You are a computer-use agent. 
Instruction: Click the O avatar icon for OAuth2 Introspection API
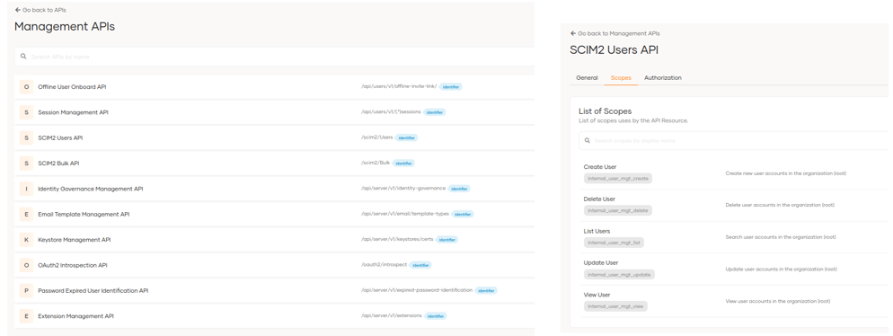(26, 265)
